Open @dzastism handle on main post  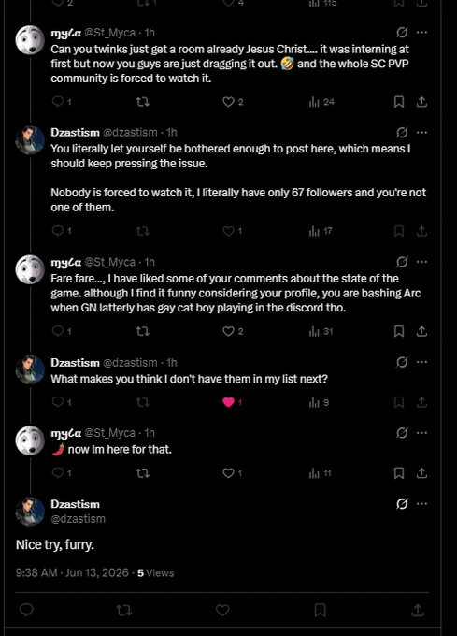pos(78,519)
